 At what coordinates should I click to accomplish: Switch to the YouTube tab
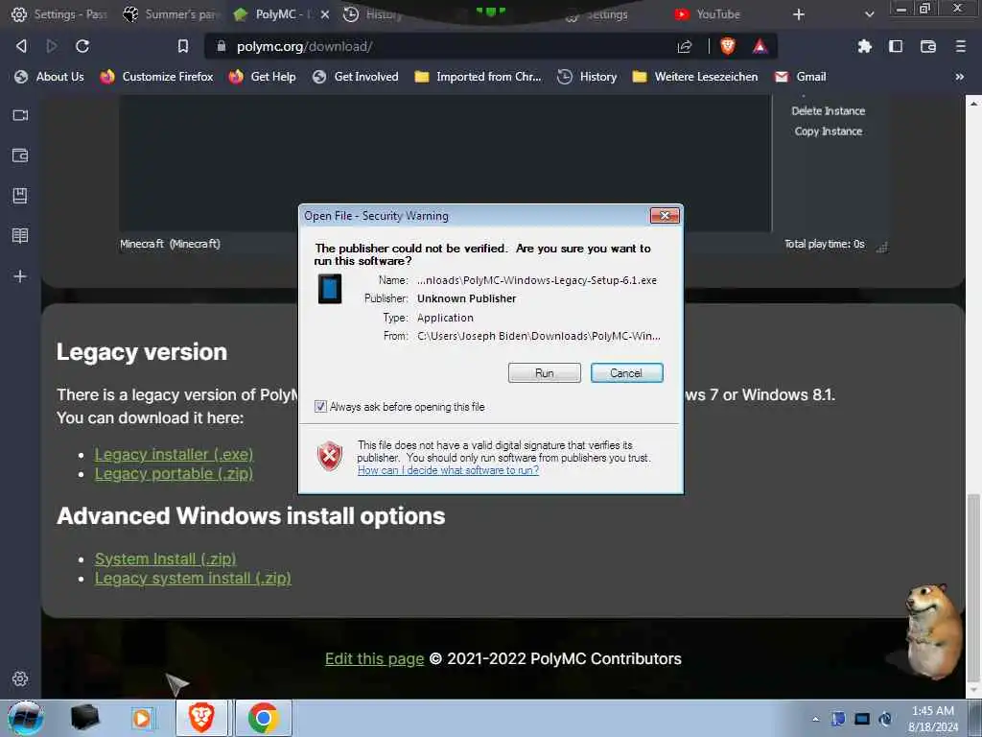[x=708, y=14]
